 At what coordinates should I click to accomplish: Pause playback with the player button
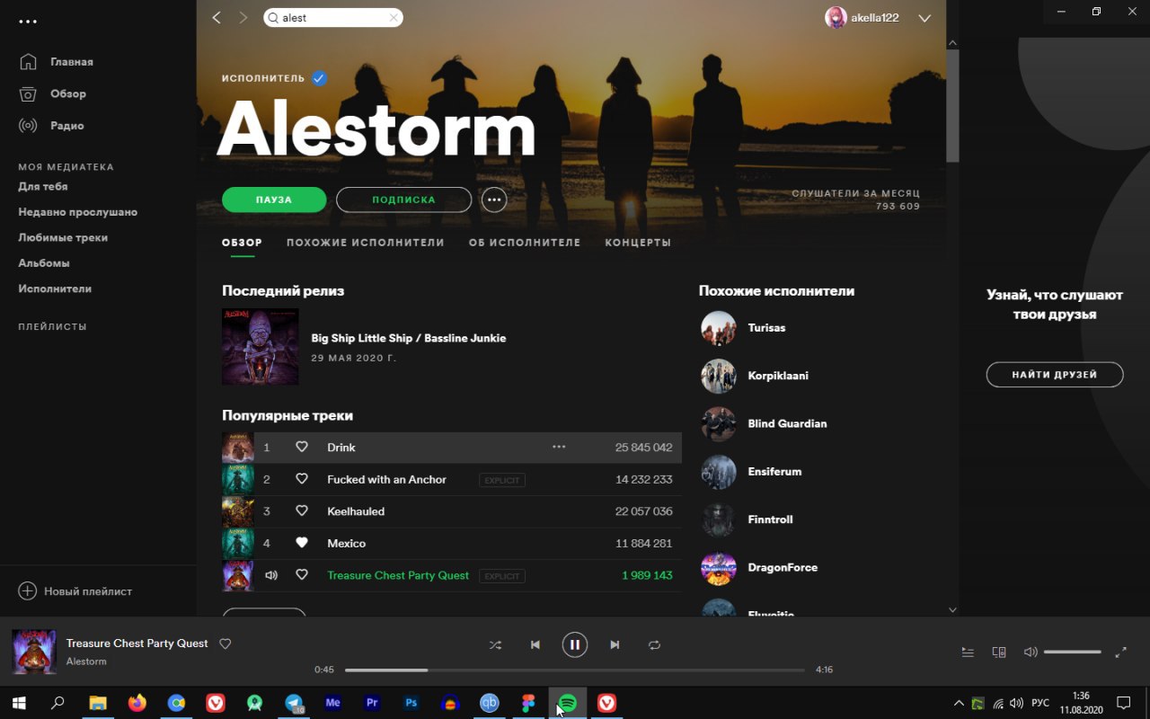click(575, 644)
